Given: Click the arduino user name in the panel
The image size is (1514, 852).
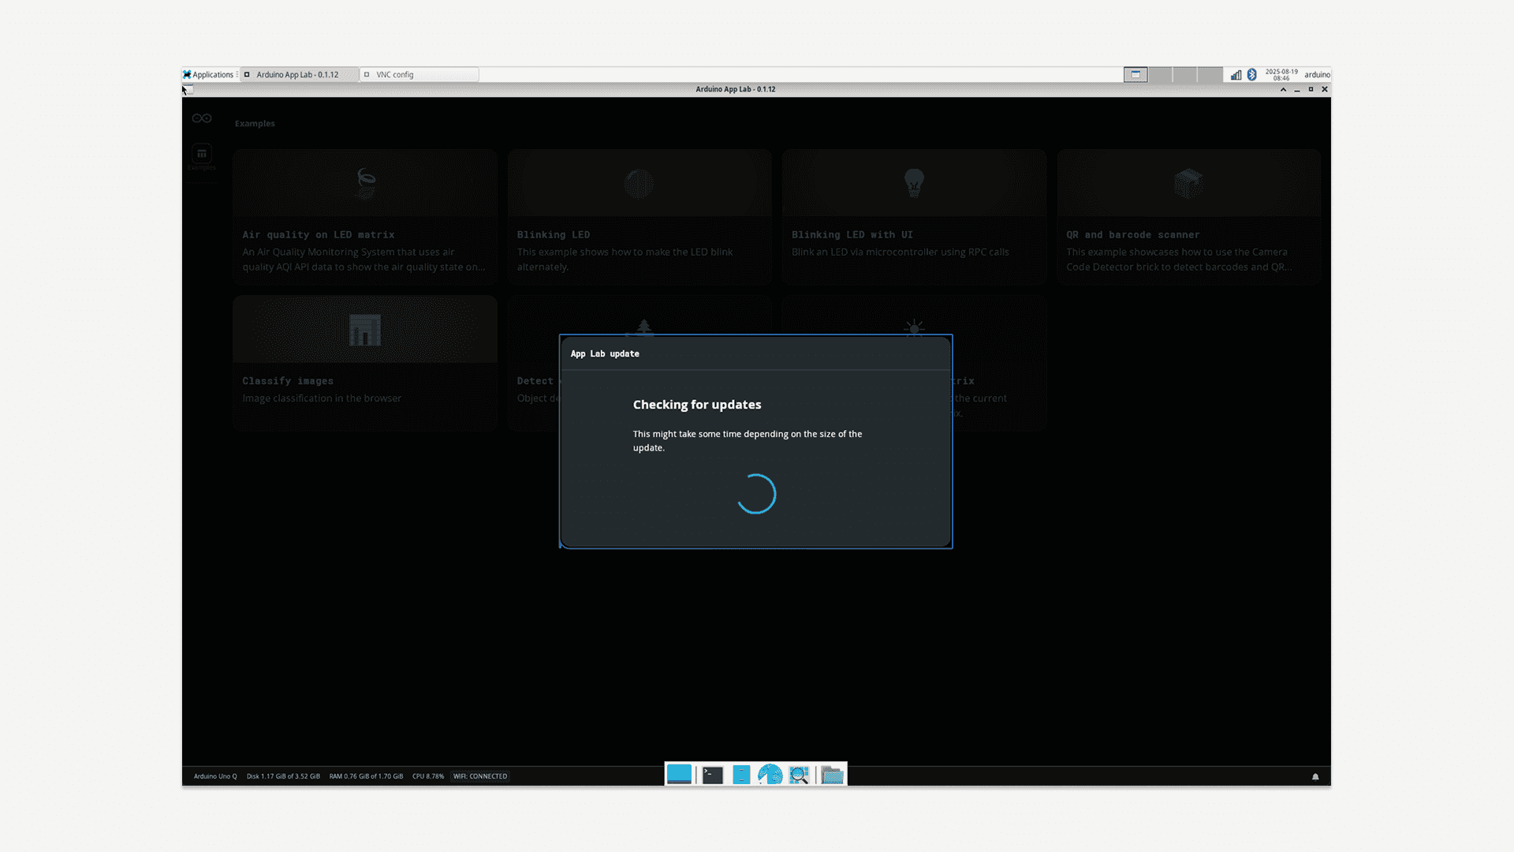Looking at the screenshot, I should tap(1317, 75).
